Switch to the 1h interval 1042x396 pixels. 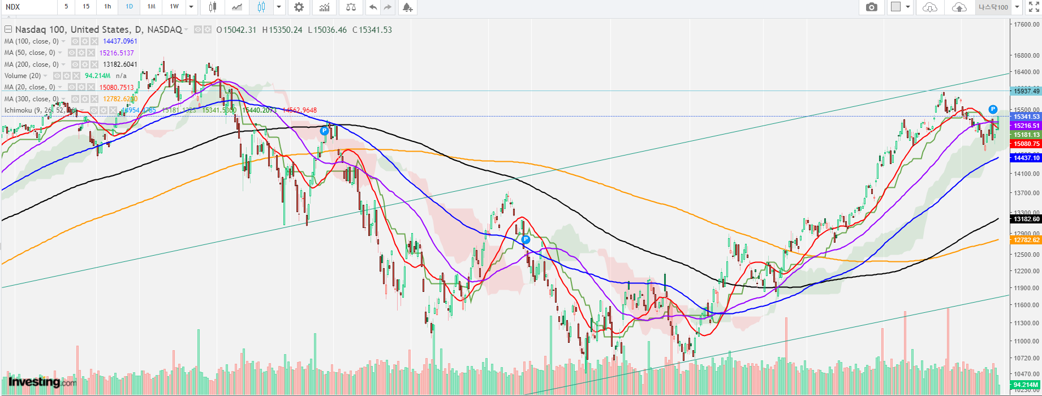coord(107,7)
